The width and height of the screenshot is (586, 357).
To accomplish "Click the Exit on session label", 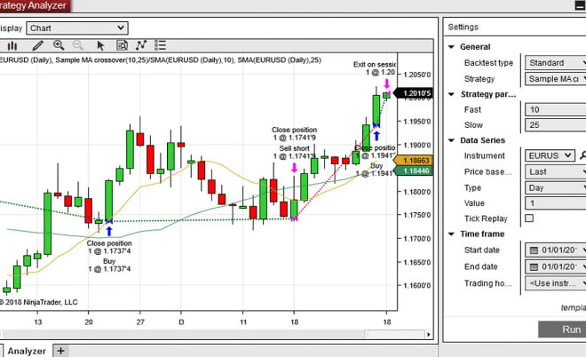I will click(x=374, y=68).
